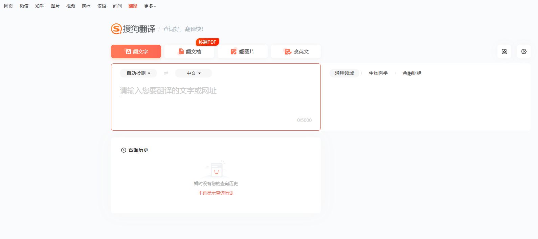538x239 pixels.
Task: Click the empty history mascot illustration
Action: click(216, 169)
